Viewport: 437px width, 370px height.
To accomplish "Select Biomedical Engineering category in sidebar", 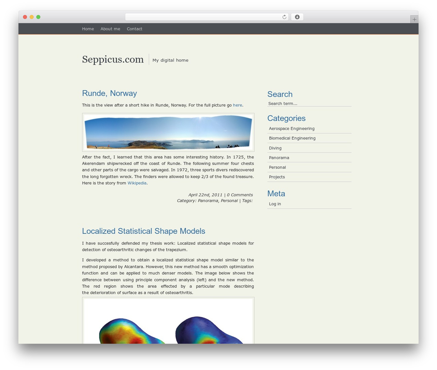I will point(292,138).
